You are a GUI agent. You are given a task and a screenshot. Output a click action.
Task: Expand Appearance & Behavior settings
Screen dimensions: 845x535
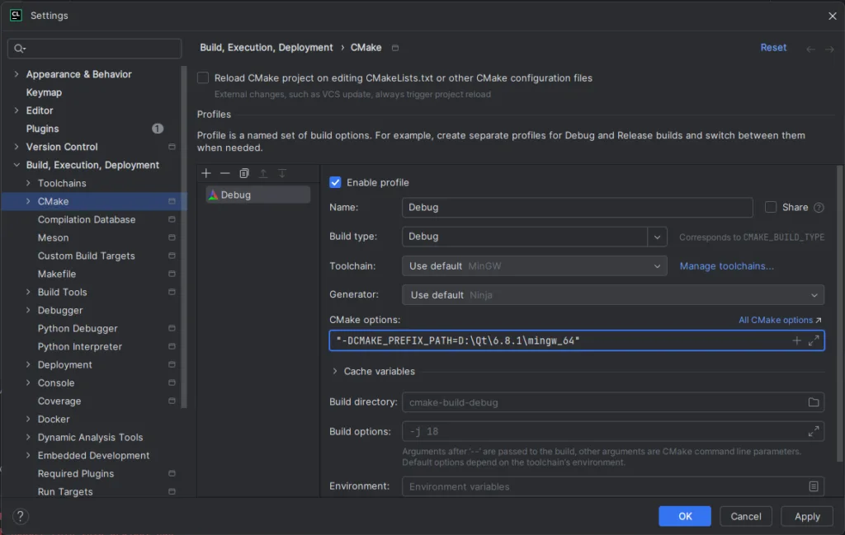pyautogui.click(x=17, y=74)
